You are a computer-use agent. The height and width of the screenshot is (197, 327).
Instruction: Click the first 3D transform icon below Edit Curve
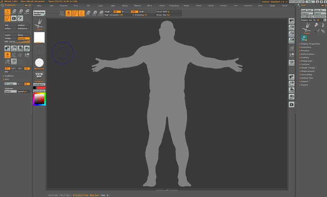coord(7,48)
